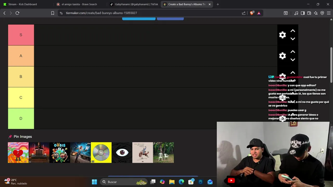This screenshot has width=333, height=187.
Task: Move the A tier row up
Action: 293,52
